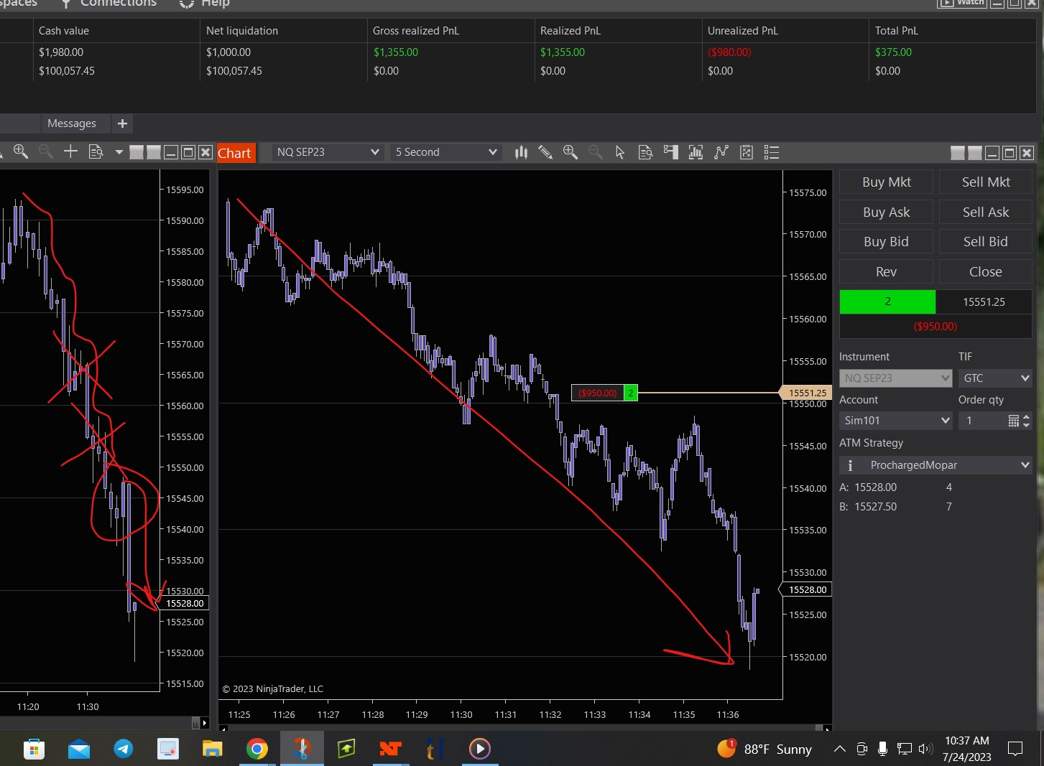The image size is (1044, 766).
Task: Expand the 5 Second interval dropdown
Action: pyautogui.click(x=445, y=152)
